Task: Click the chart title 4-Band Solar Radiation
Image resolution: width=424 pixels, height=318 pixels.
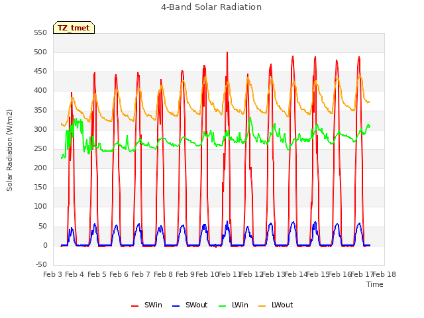Action: (211, 7)
